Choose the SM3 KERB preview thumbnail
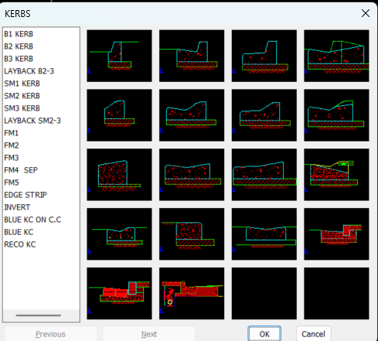Screen dimensions: 378x341 coord(264,115)
